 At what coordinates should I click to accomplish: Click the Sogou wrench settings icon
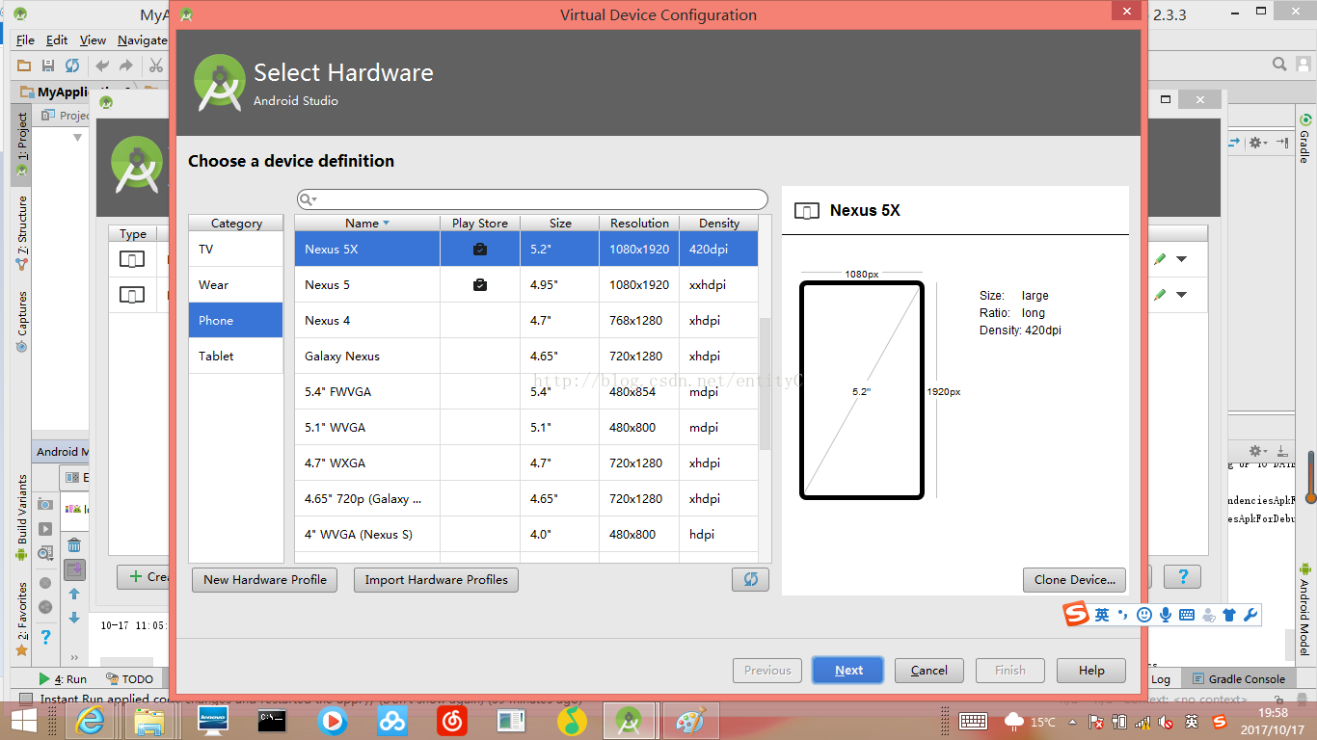pyautogui.click(x=1250, y=615)
